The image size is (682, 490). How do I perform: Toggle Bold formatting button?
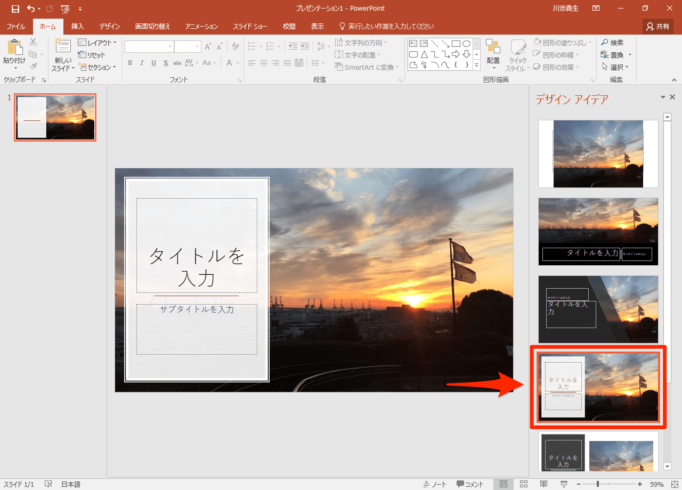click(130, 63)
